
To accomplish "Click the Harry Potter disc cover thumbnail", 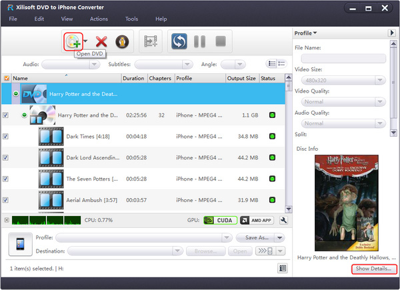I will (x=347, y=203).
